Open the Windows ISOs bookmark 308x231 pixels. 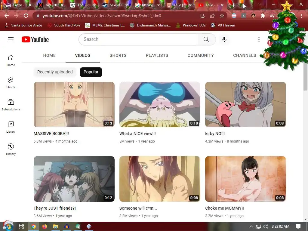pyautogui.click(x=191, y=25)
